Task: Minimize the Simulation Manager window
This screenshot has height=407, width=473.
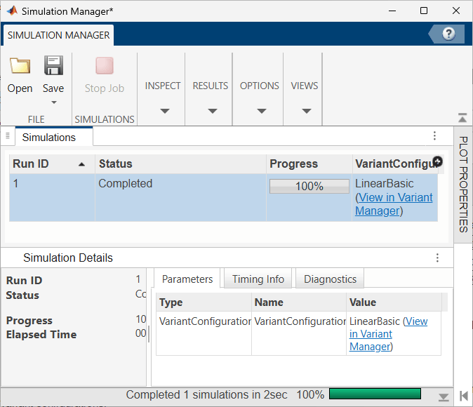Action: coord(392,11)
